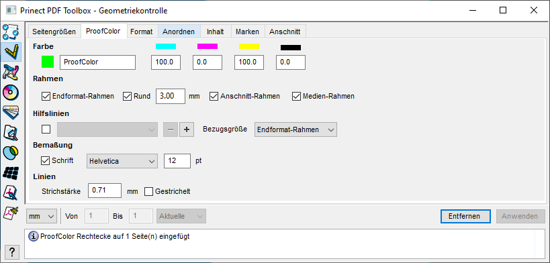Click the yellow color bar

click(x=249, y=46)
